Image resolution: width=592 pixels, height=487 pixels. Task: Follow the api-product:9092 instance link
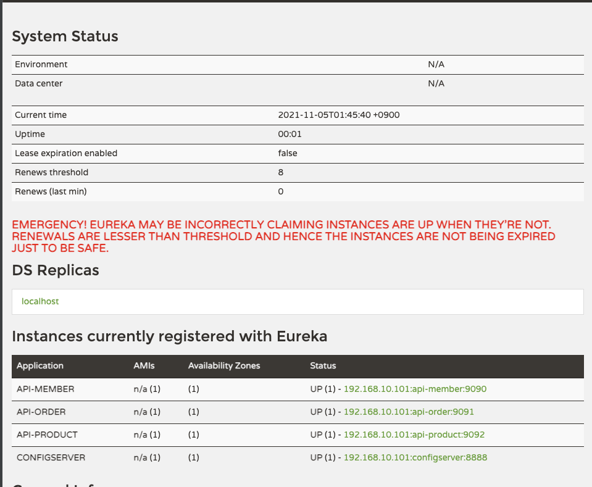414,435
